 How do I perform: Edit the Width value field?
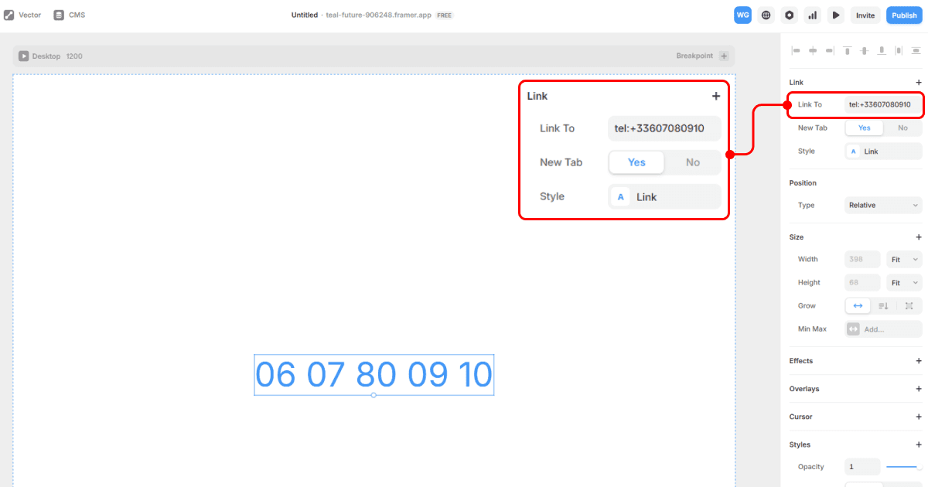(862, 259)
